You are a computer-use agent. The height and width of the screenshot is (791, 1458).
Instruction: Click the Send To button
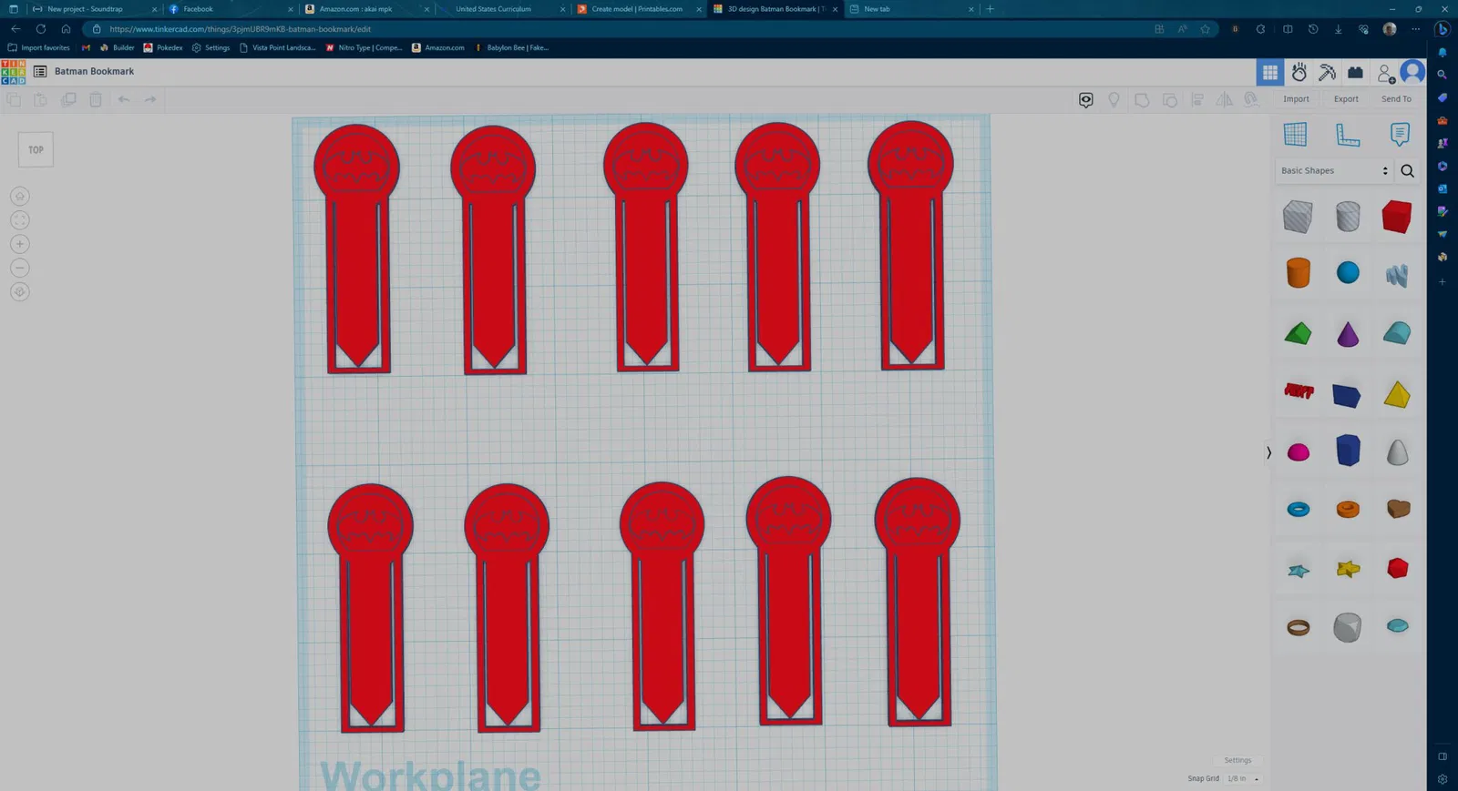1396,99
